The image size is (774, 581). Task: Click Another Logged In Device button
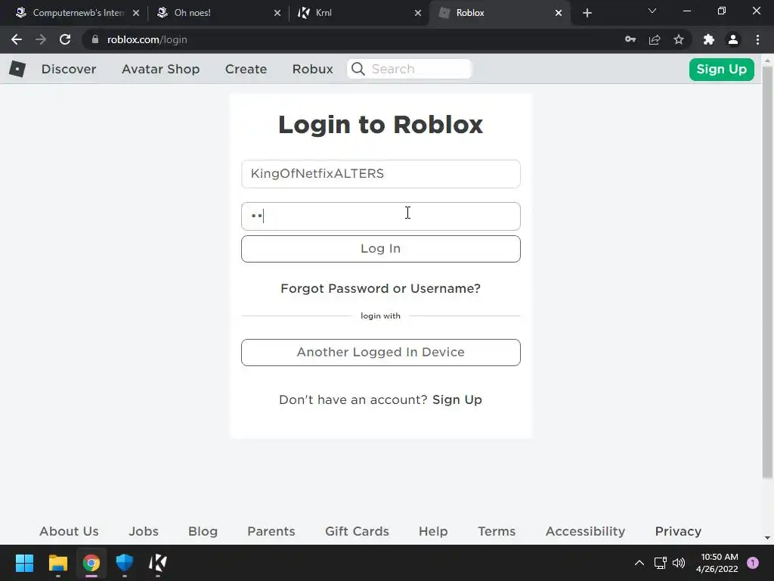pyautogui.click(x=381, y=353)
